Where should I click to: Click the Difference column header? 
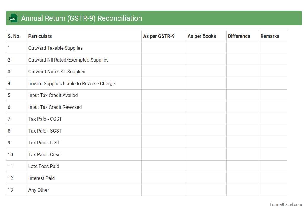239,36
